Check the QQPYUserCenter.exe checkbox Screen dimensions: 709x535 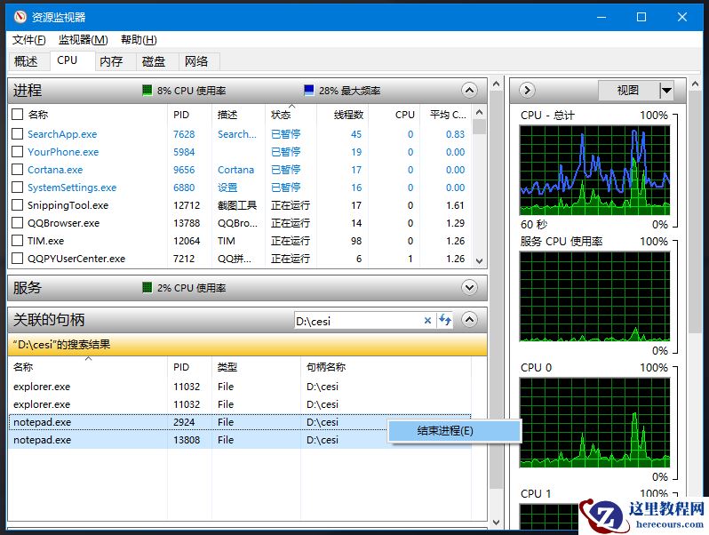coord(17,259)
